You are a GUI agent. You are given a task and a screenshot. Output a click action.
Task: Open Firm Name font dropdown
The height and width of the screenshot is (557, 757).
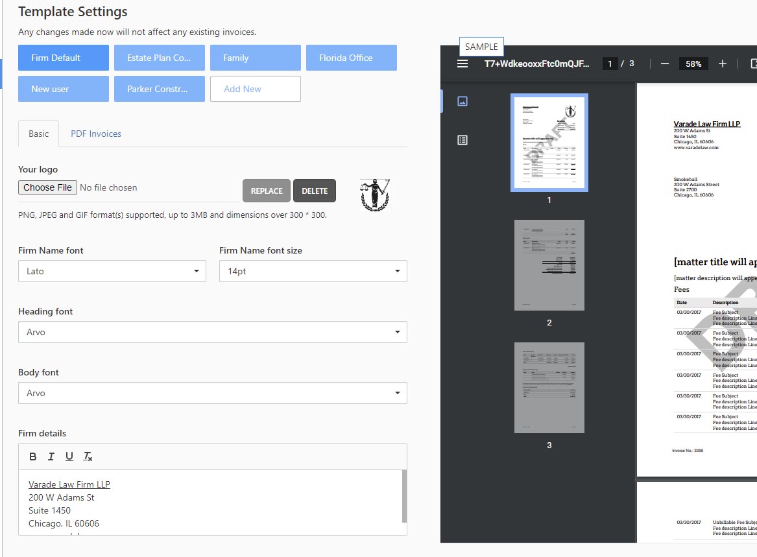point(112,271)
